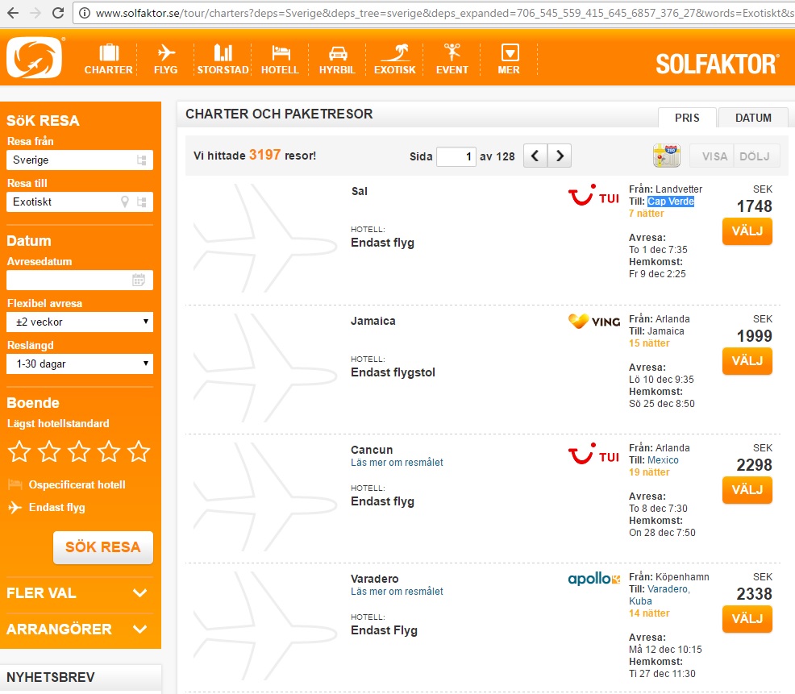Image resolution: width=795 pixels, height=694 pixels.
Task: Choose the Cancun trip for 2298 SEK
Action: point(747,490)
